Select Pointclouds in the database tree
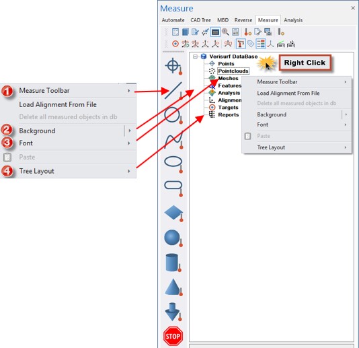This screenshot has width=359, height=348. (x=233, y=71)
